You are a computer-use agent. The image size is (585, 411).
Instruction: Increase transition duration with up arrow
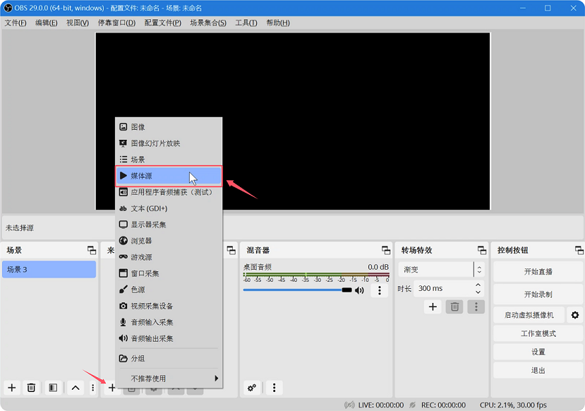[478, 285]
